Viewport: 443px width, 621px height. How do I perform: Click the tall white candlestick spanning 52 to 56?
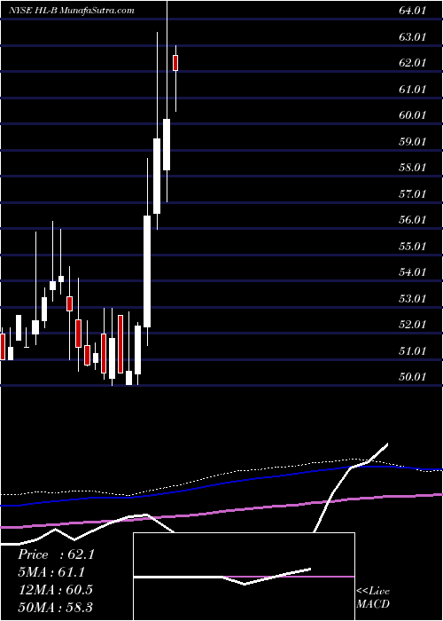point(147,271)
